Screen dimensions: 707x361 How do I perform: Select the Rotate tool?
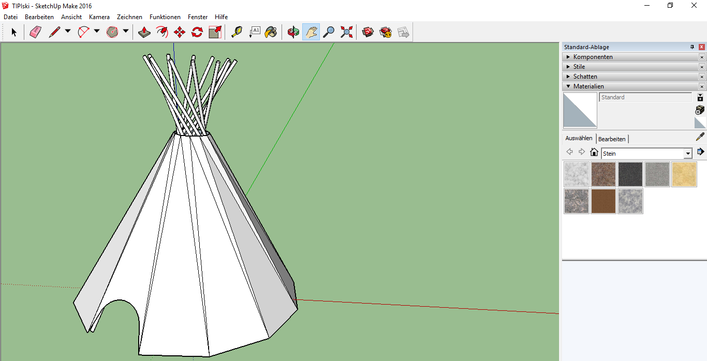(x=197, y=33)
